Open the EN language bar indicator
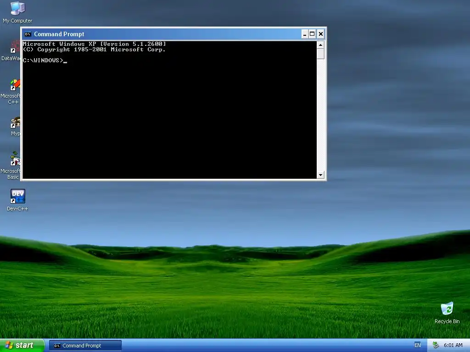 (417, 346)
